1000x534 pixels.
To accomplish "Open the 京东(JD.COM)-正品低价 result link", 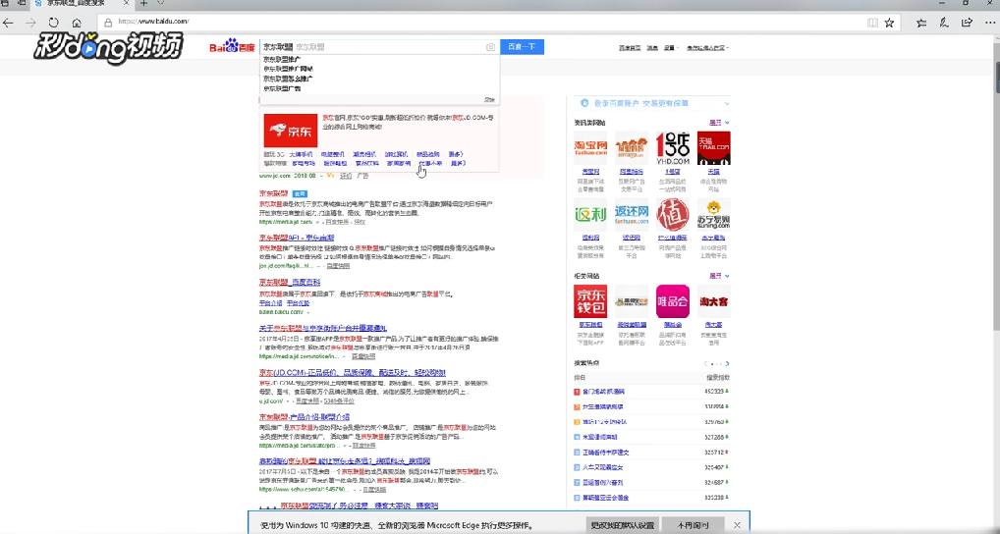I will coord(352,372).
